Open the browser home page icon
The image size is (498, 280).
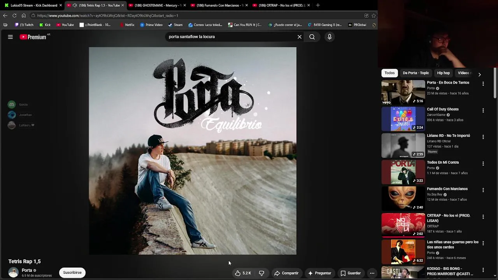click(x=24, y=16)
